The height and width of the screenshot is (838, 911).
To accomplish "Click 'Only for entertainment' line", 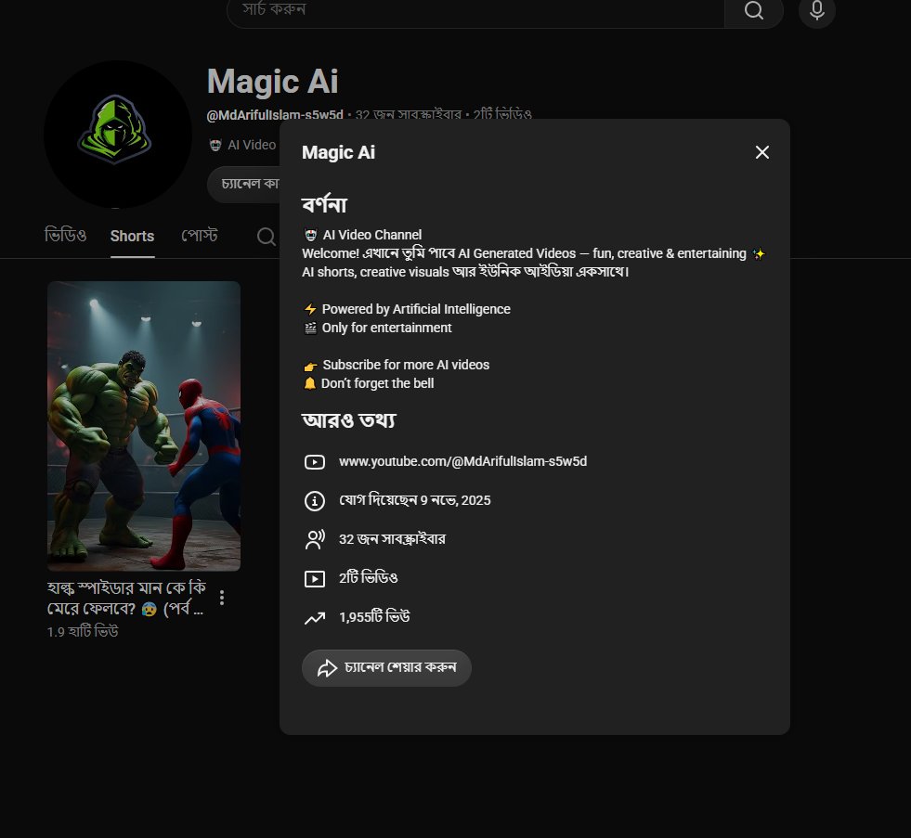I will (x=386, y=328).
